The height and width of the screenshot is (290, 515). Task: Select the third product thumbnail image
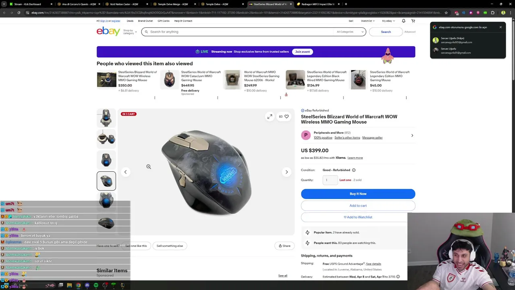click(x=106, y=160)
